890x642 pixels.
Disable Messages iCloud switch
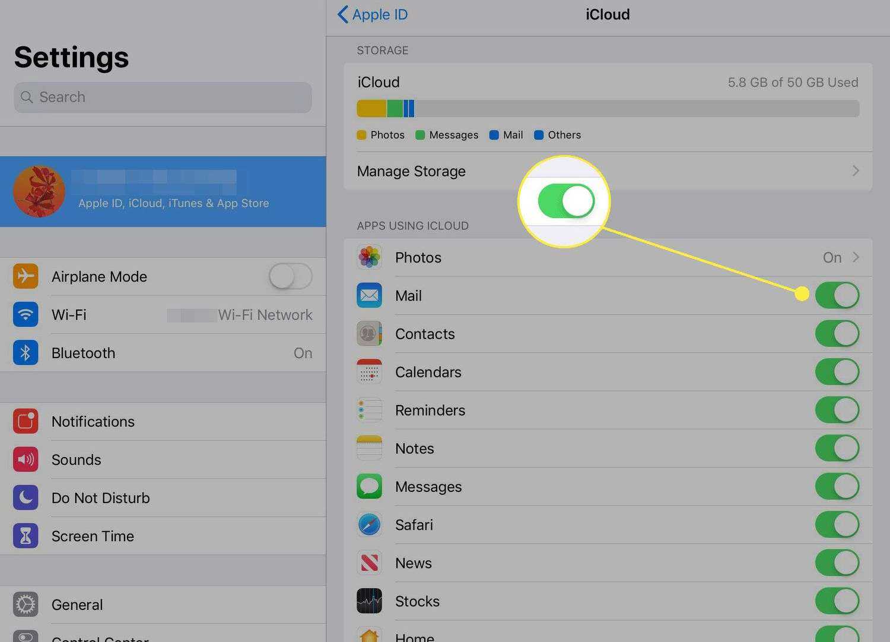tap(837, 487)
